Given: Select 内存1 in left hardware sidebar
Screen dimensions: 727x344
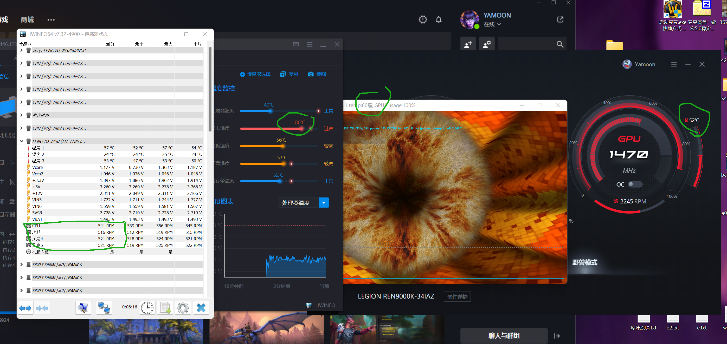Looking at the screenshot, I should point(9,242).
